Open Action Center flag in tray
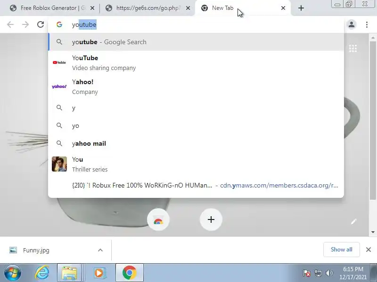Image resolution: width=377 pixels, height=282 pixels. 307,273
